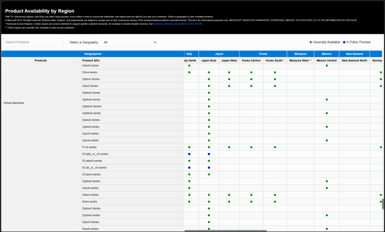Select Dpldsv6-series dot under Mexico Central

[x=327, y=113]
